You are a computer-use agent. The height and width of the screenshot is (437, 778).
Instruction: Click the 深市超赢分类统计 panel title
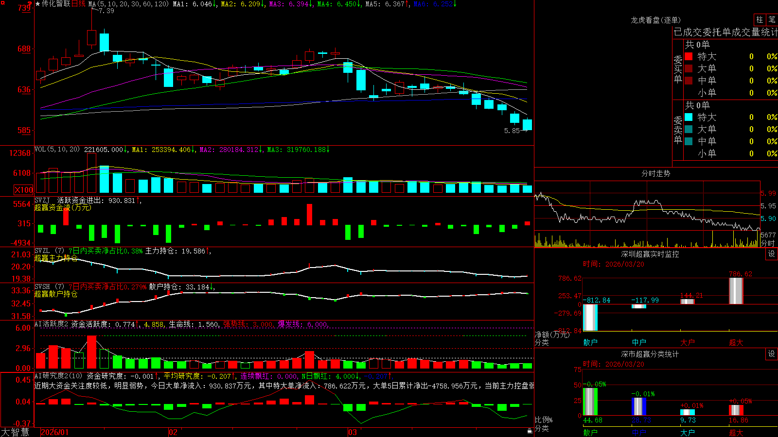[650, 354]
